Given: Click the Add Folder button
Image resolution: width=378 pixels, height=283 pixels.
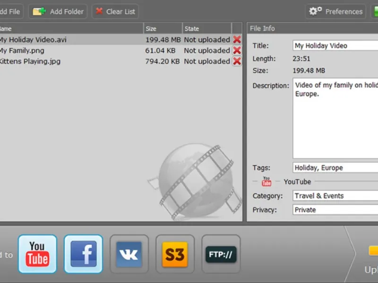Looking at the screenshot, I should point(58,11).
